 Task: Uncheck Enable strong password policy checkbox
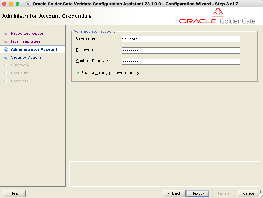pos(78,73)
